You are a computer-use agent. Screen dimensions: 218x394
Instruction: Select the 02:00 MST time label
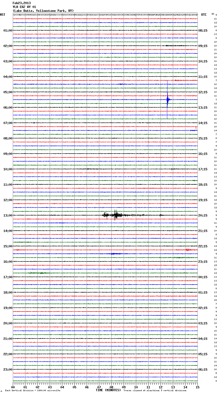8,46
